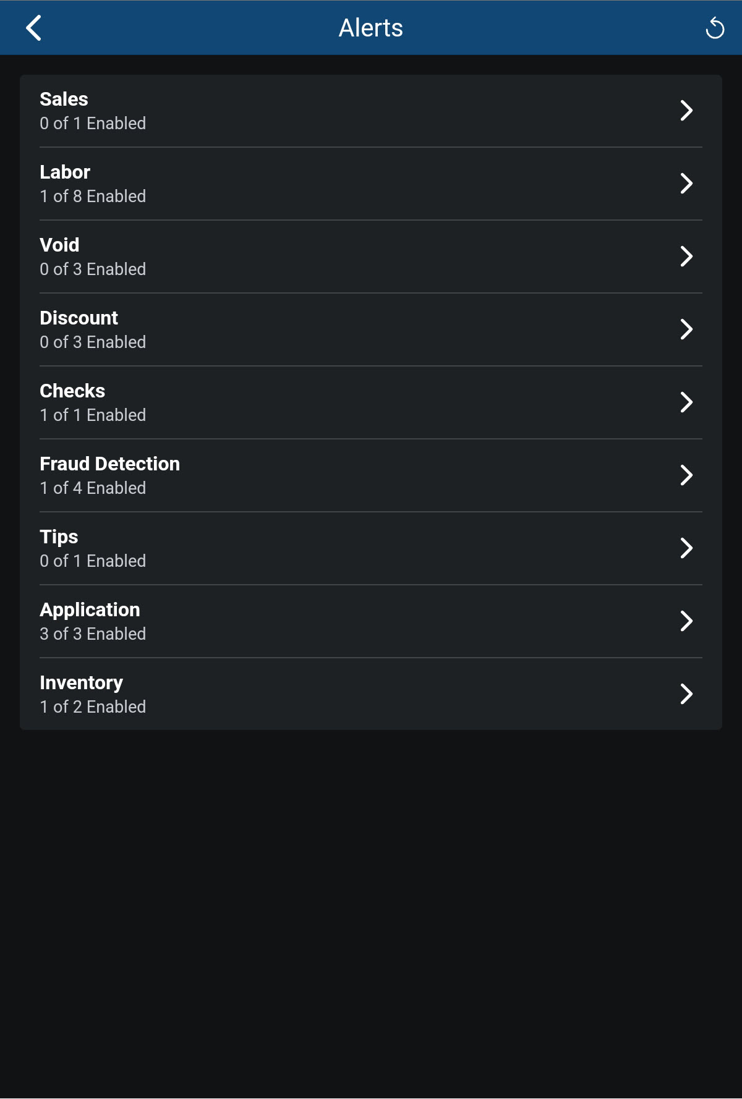Select the Tips category label
Screen dimensions: 742x1099
[x=59, y=537]
